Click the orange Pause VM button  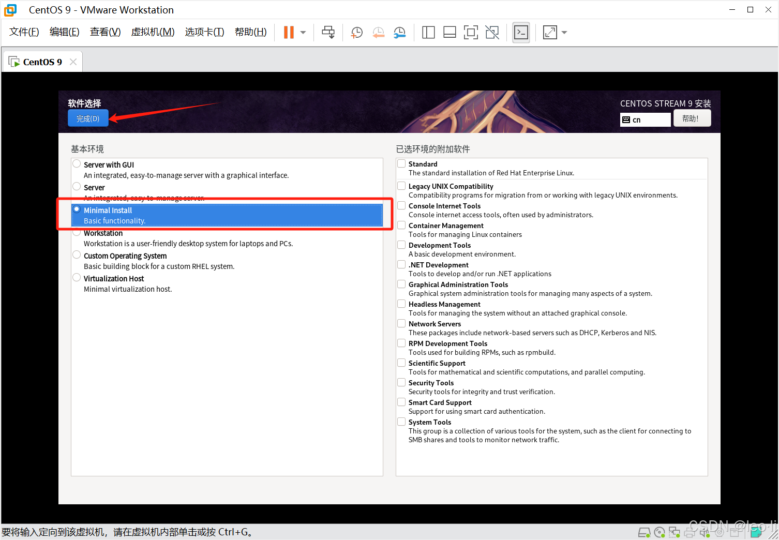[289, 33]
